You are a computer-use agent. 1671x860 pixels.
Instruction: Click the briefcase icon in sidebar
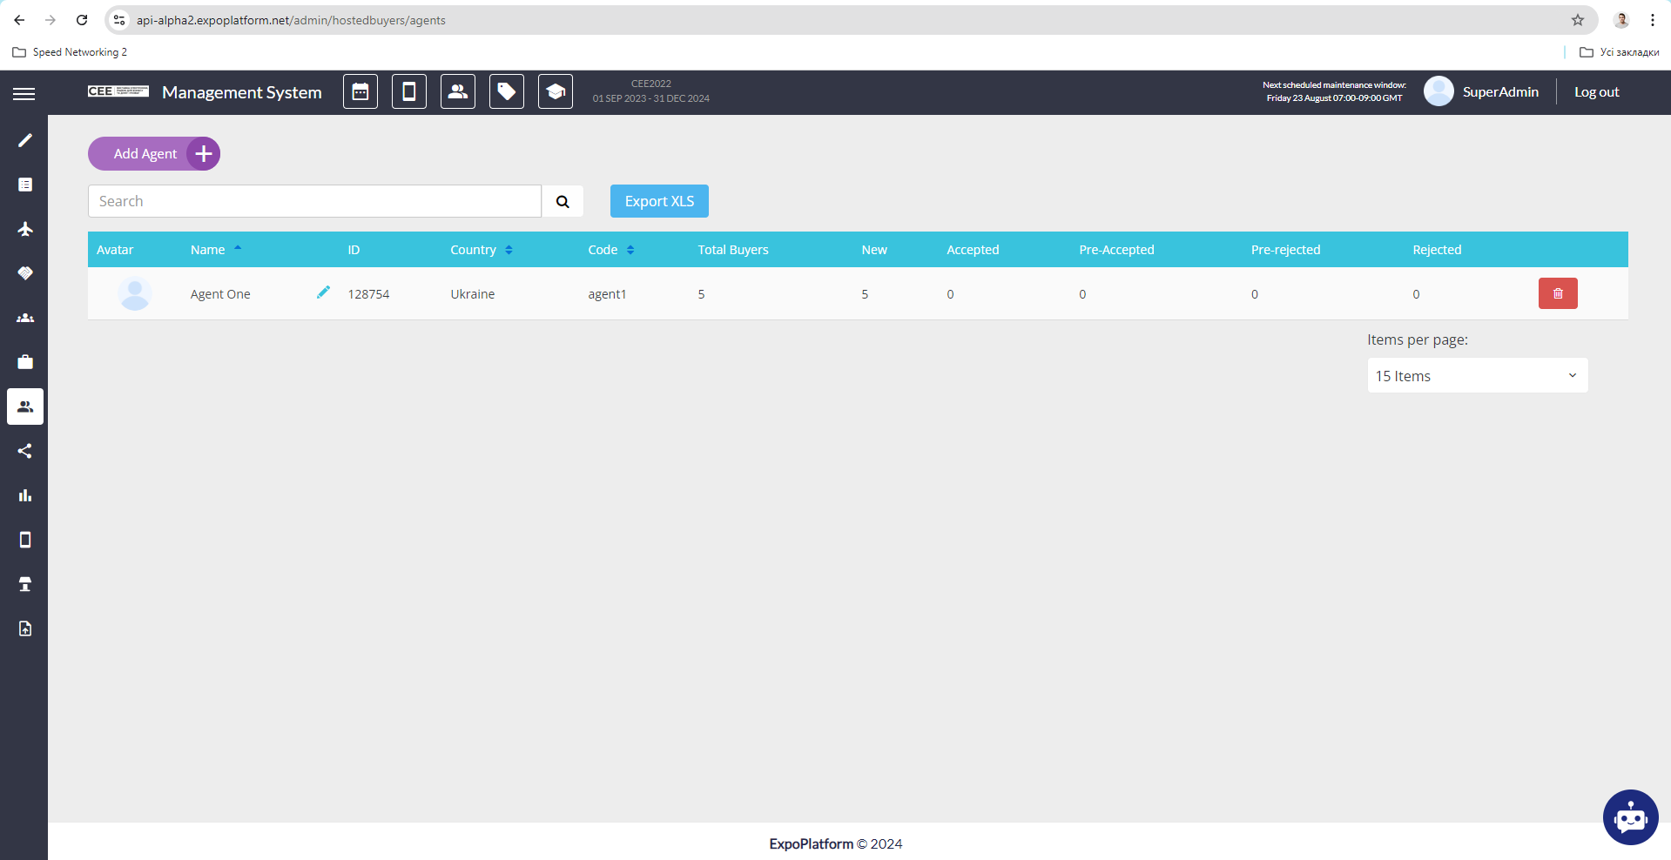click(25, 362)
